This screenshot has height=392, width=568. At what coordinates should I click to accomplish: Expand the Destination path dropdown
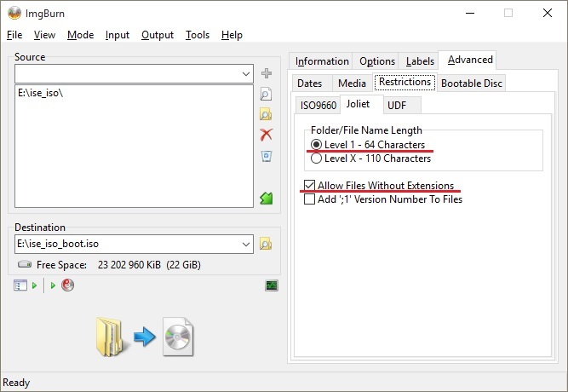(x=246, y=244)
